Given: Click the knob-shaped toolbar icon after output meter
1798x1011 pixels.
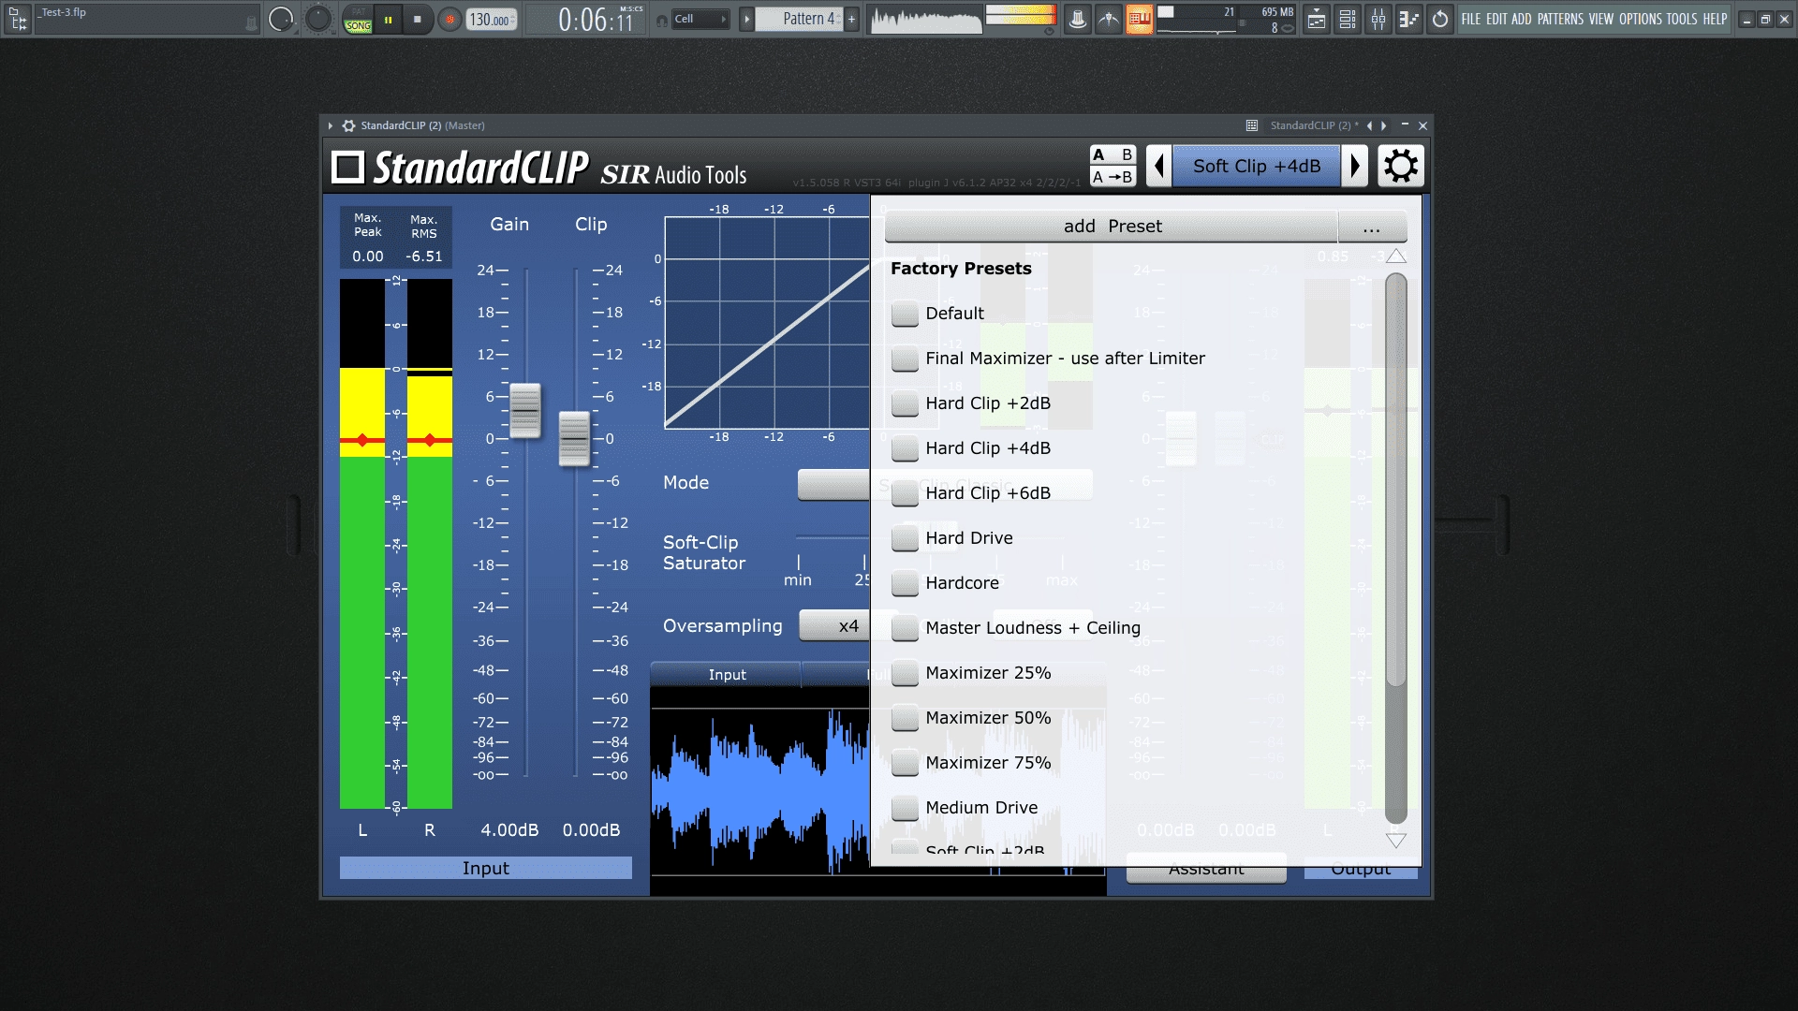Looking at the screenshot, I should coord(1078,19).
